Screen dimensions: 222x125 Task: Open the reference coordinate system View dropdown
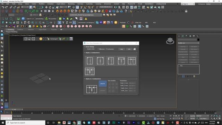coord(63,7)
